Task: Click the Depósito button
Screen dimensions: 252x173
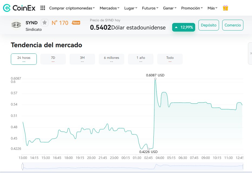Action: (x=209, y=25)
